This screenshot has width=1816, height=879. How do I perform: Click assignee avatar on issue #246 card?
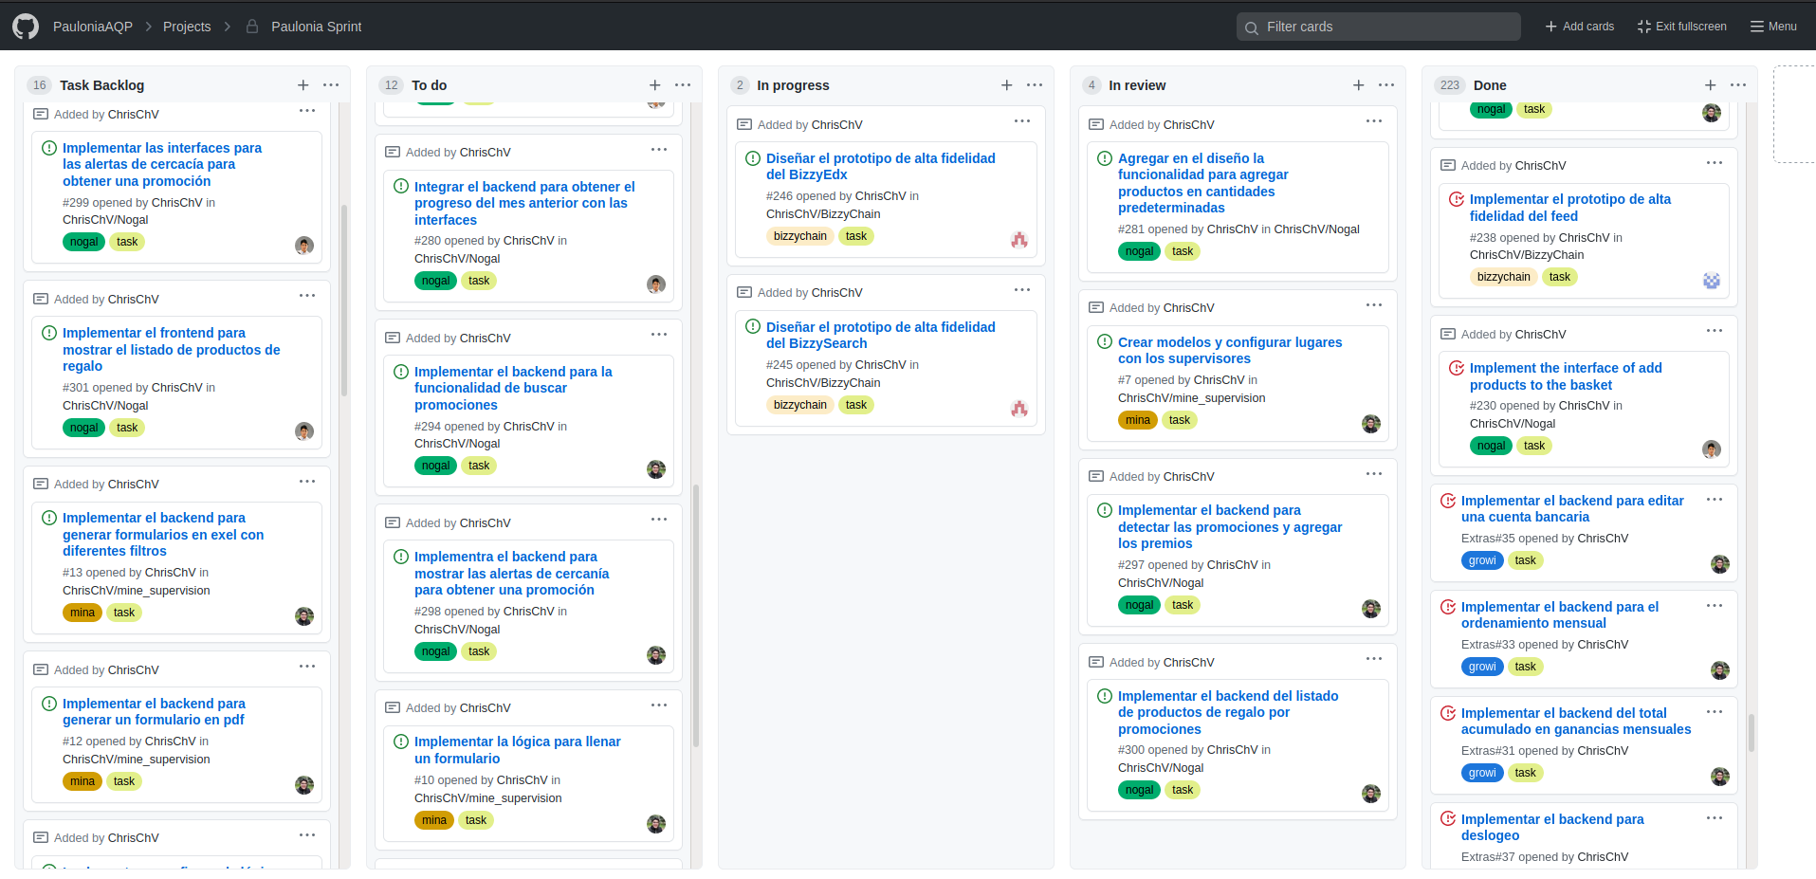point(1019,240)
